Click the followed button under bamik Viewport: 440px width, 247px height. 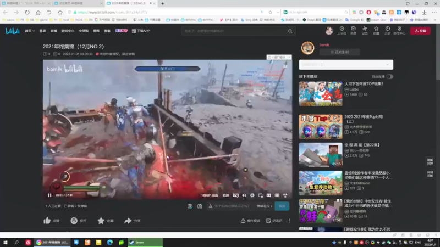click(339, 52)
